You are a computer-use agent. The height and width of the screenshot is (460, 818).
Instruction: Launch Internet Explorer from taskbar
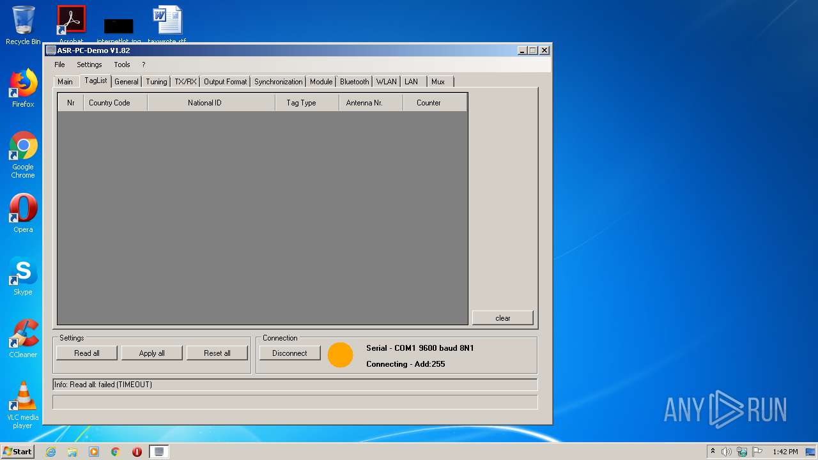tap(50, 452)
